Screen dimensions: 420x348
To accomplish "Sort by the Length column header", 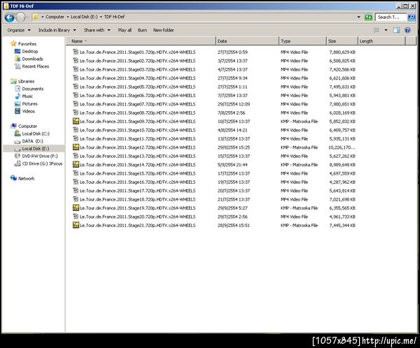I will (381, 41).
